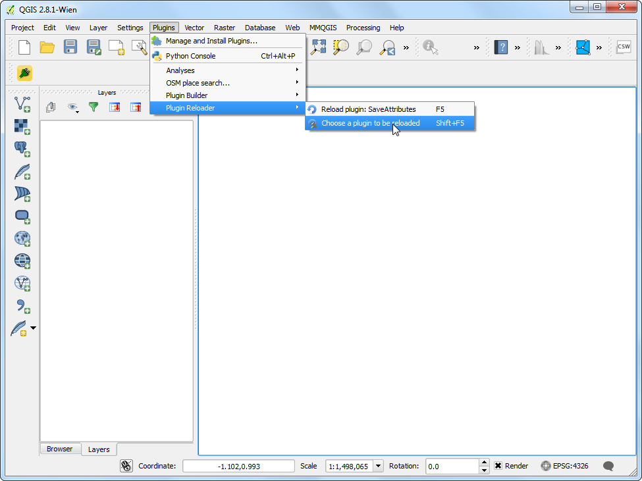
Task: Click the Add Group icon in Layers panel
Action: click(51, 107)
